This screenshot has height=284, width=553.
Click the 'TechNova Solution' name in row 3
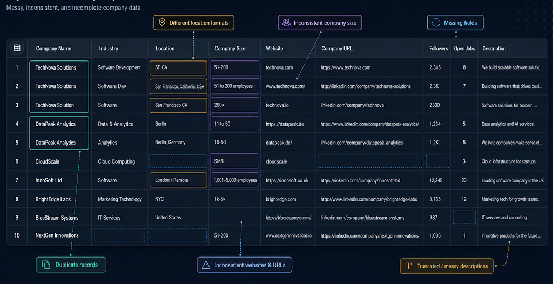point(55,105)
